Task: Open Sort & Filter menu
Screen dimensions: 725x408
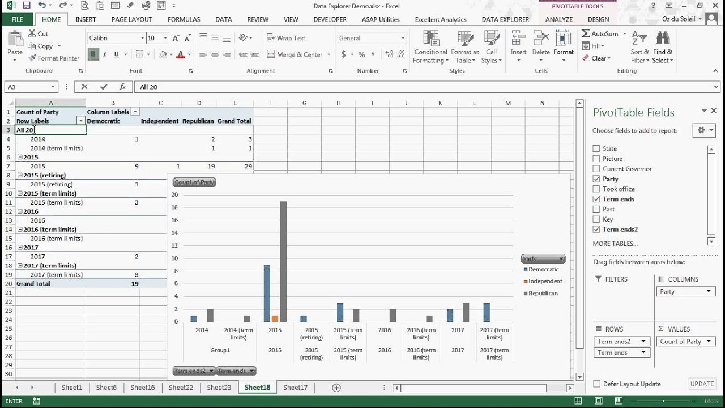Action: (639, 48)
